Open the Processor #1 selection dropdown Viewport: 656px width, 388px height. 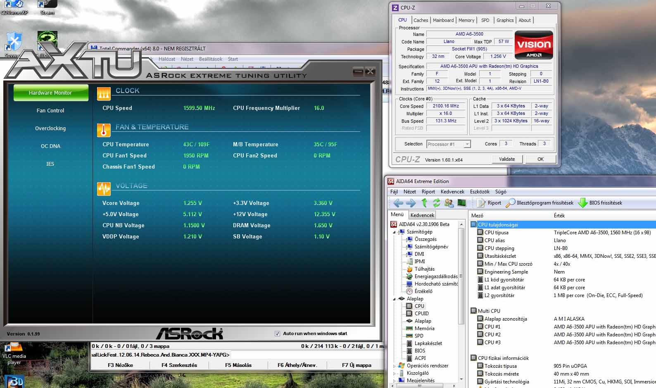(449, 144)
